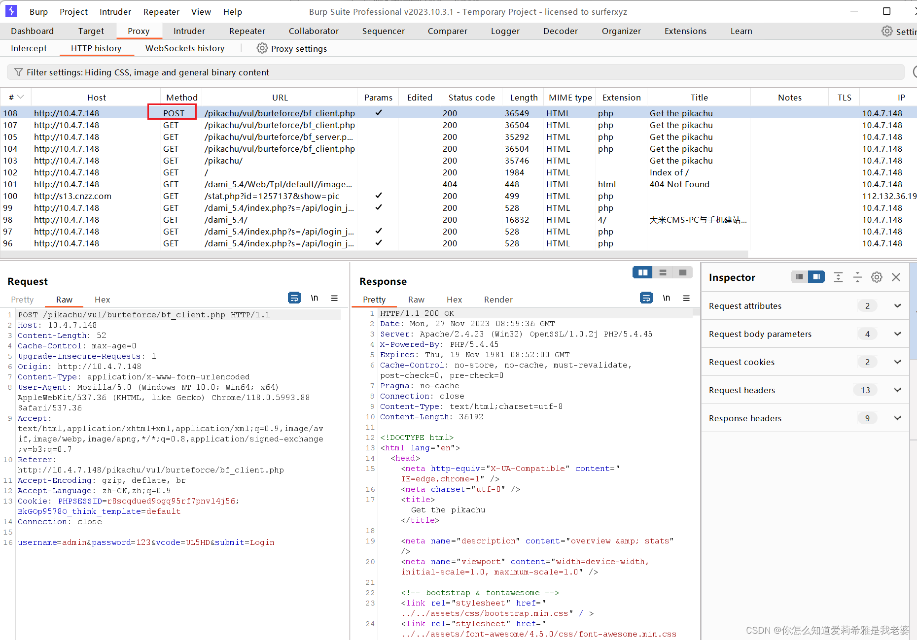
Task: Switch to the Dashboard tab
Action: [x=32, y=31]
